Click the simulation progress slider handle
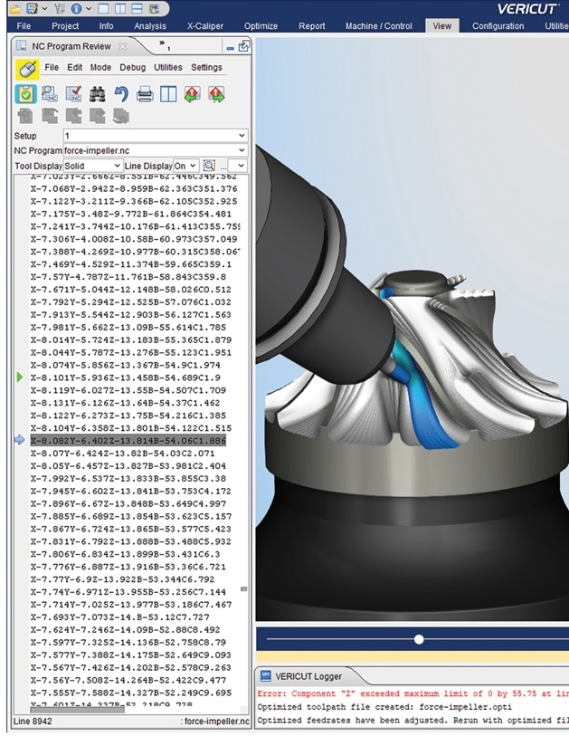Screen dimensions: 569x736 (x=419, y=639)
